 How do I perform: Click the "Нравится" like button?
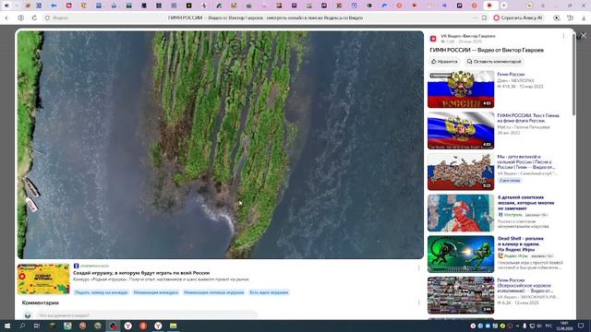point(444,62)
